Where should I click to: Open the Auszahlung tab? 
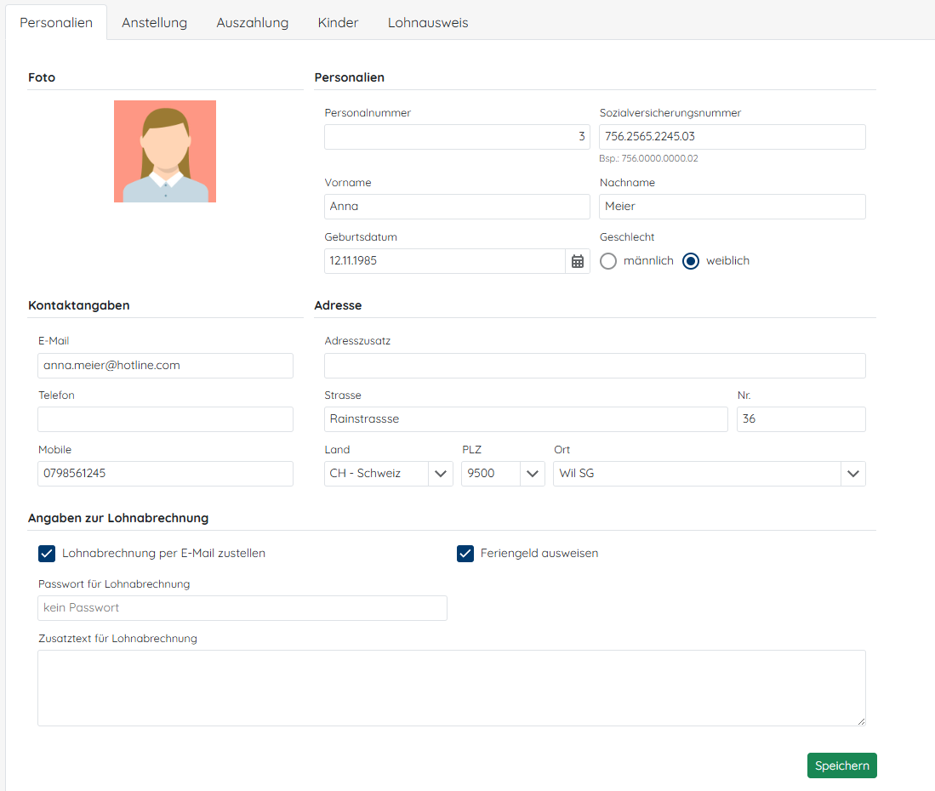click(252, 23)
